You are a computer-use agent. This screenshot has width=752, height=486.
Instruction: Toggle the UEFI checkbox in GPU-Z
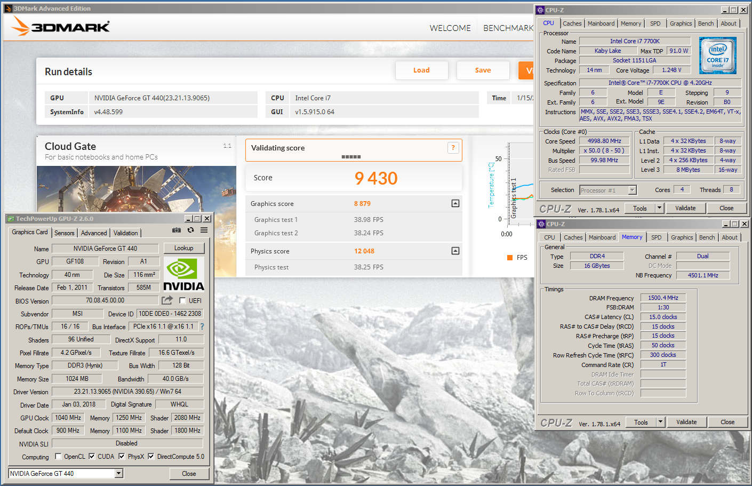182,300
